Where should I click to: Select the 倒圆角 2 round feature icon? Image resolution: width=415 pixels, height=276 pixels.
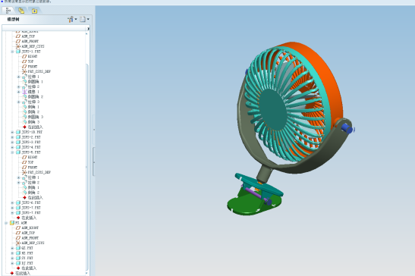click(x=25, y=97)
